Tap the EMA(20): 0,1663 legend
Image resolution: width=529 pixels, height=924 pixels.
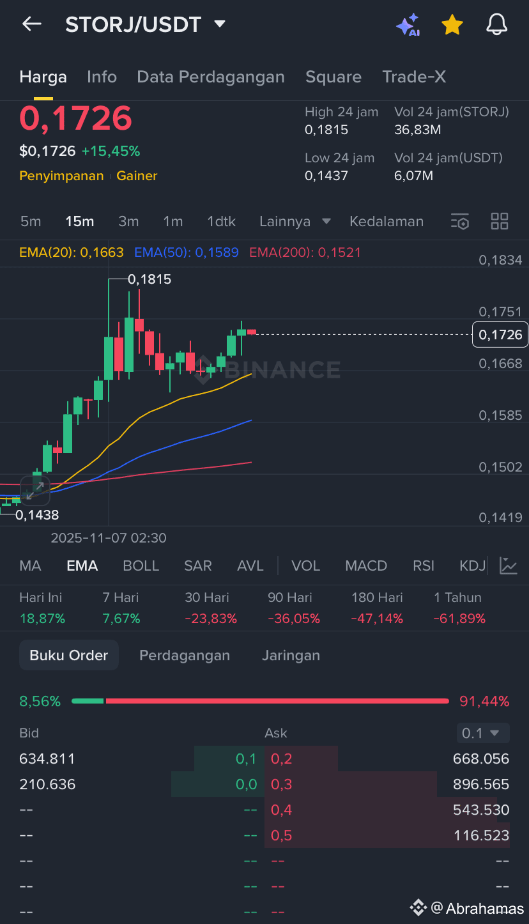pyautogui.click(x=72, y=252)
